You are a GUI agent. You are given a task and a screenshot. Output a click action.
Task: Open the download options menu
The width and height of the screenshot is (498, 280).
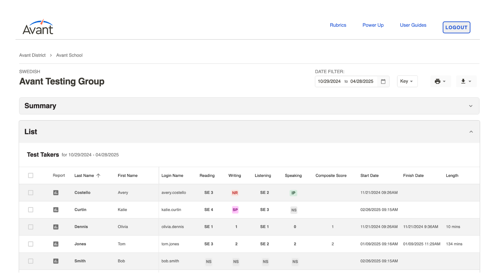pos(466,81)
